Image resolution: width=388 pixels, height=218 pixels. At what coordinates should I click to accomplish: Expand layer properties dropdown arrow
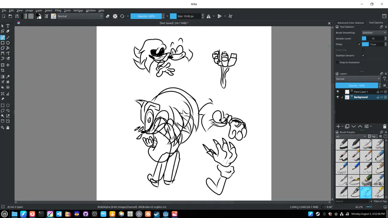click(371, 127)
